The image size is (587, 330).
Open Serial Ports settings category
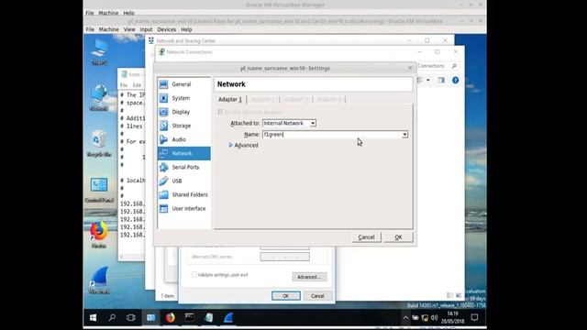(x=183, y=167)
